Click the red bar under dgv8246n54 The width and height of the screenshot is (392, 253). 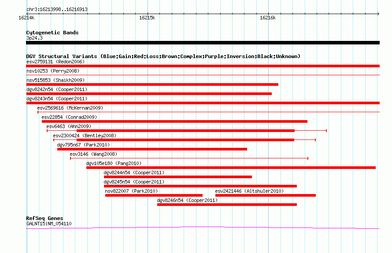click(227, 205)
